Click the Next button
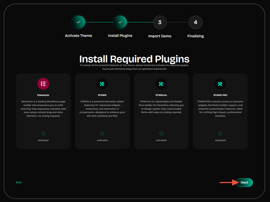270x202 pixels. click(244, 183)
